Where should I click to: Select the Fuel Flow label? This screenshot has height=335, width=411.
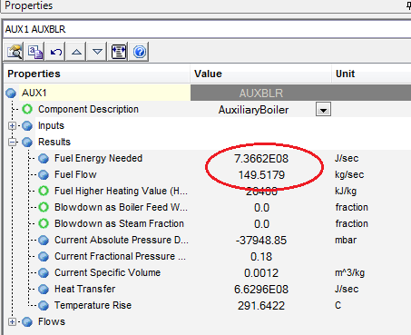tap(75, 174)
